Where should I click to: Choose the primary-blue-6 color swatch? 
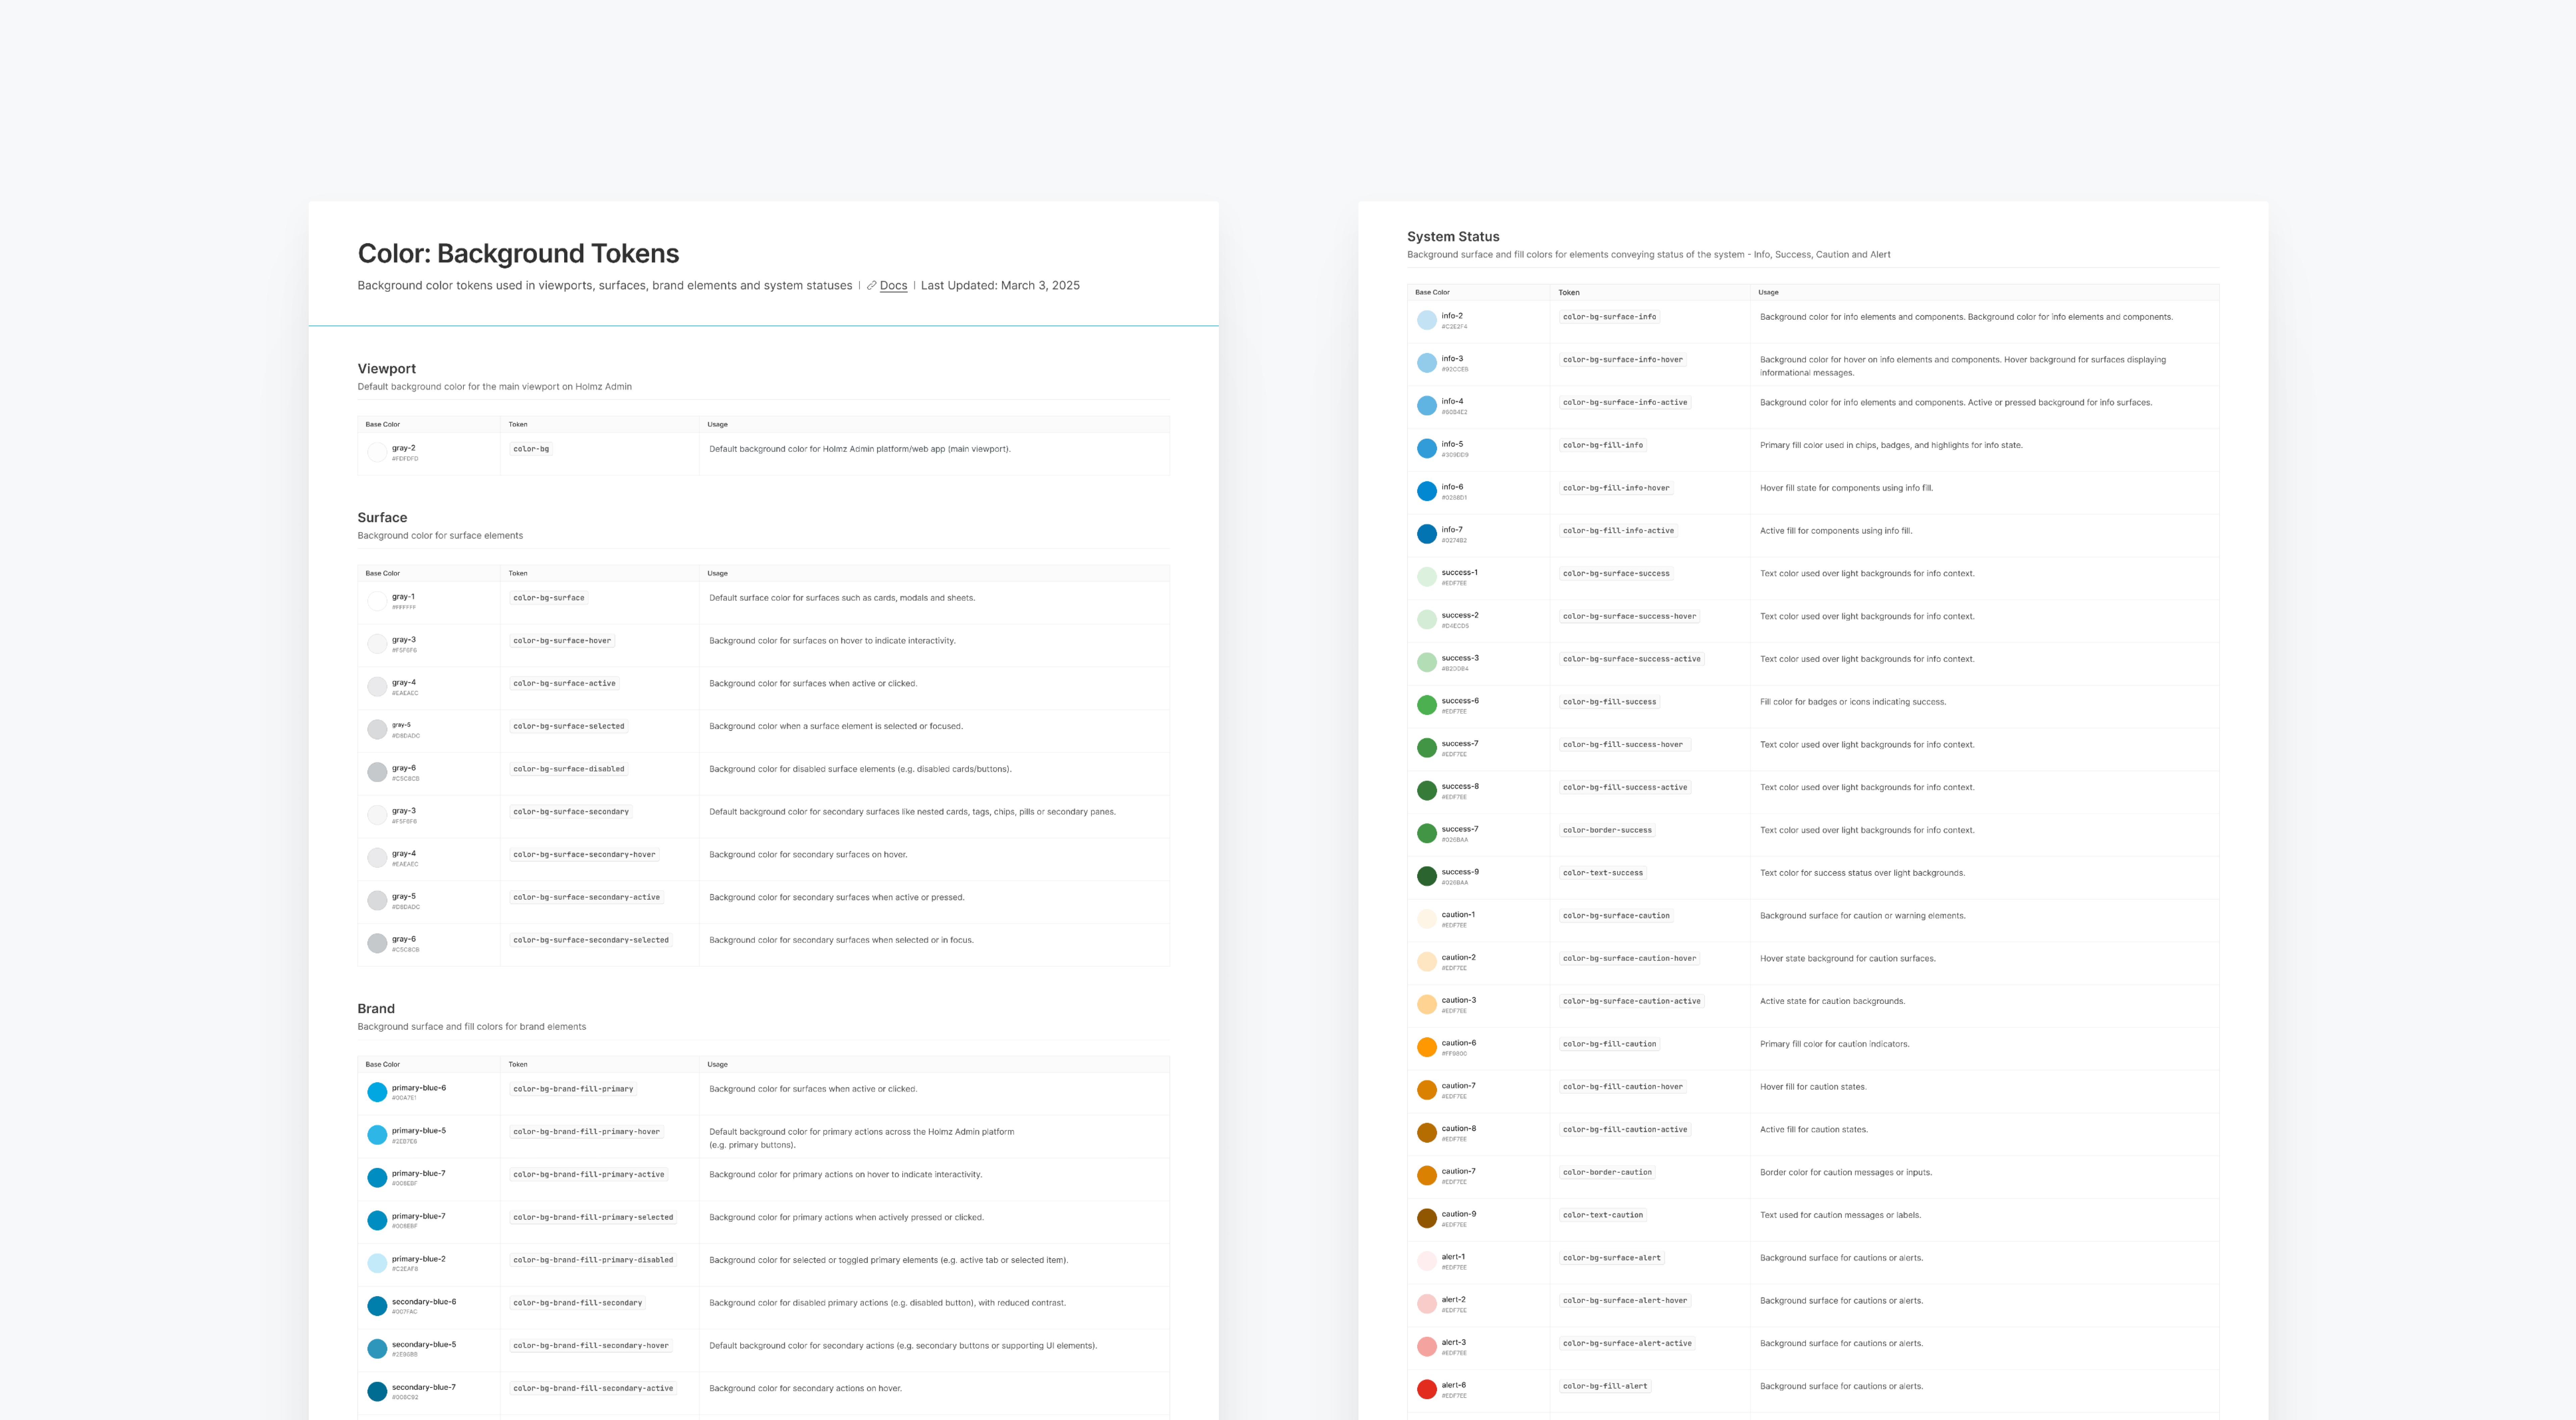pos(377,1092)
